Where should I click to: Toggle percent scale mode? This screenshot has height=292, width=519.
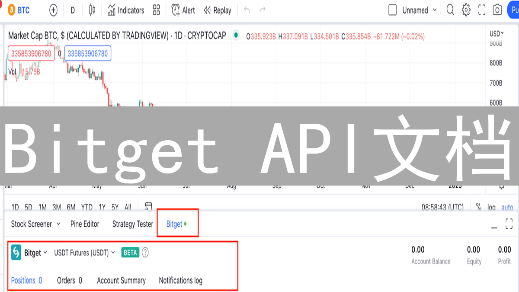[478, 207]
